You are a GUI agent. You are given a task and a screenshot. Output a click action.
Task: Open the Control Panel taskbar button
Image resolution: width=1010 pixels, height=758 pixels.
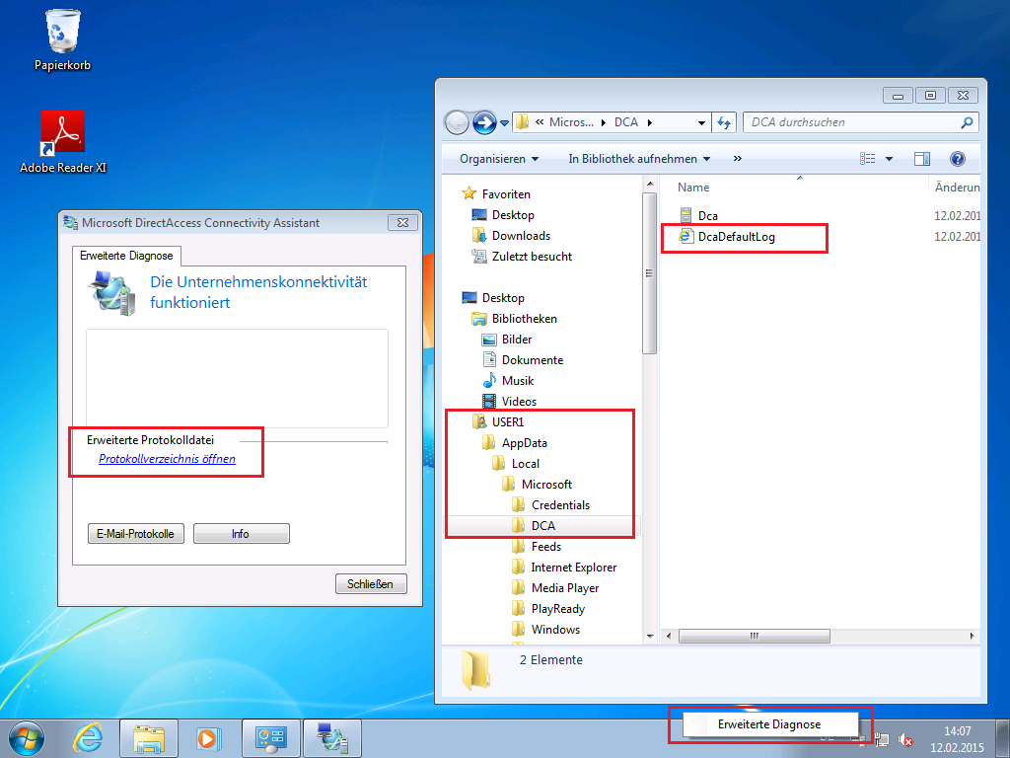click(270, 738)
